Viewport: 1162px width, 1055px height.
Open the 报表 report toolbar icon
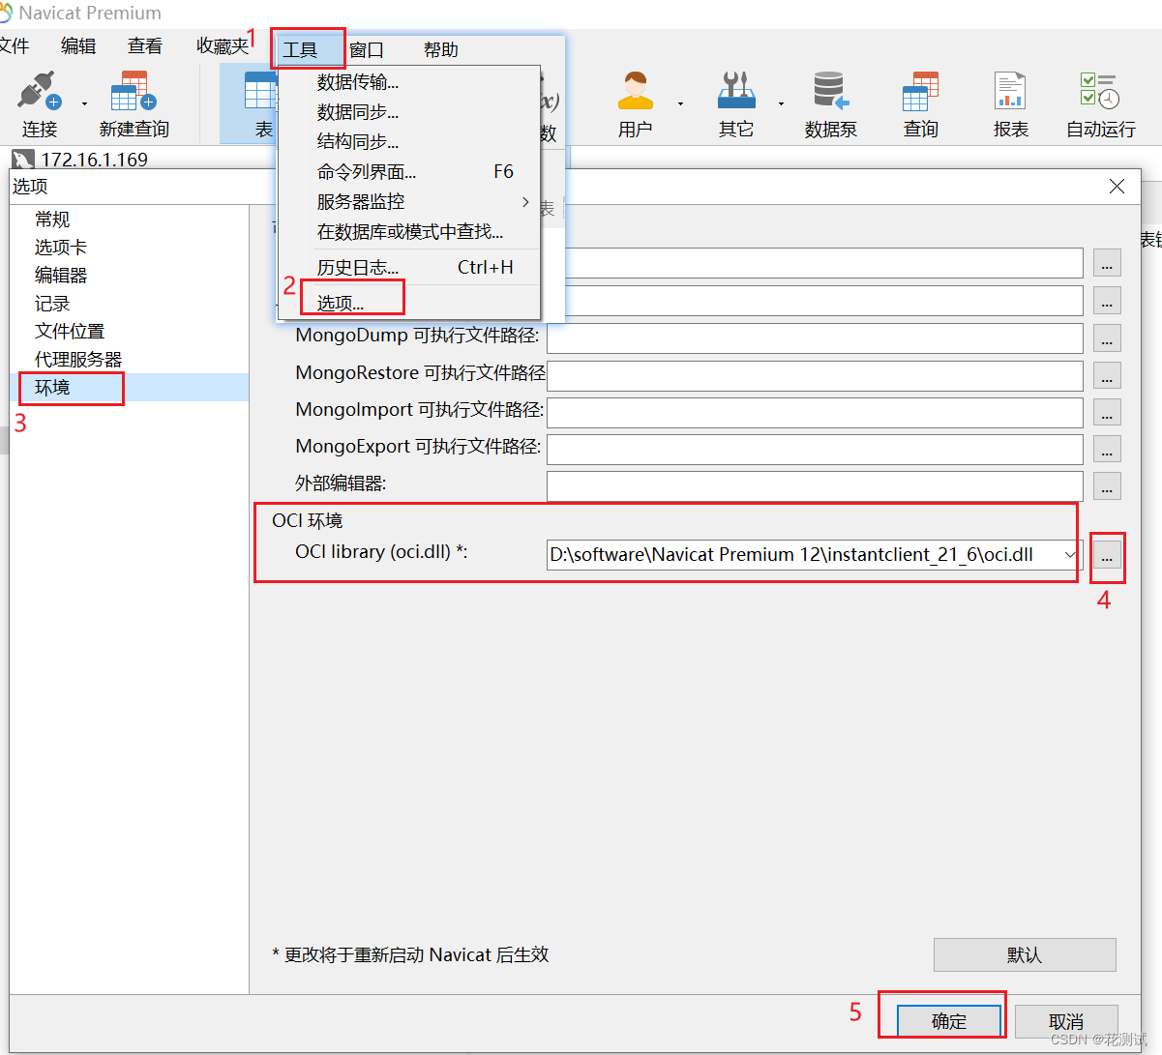1010,91
